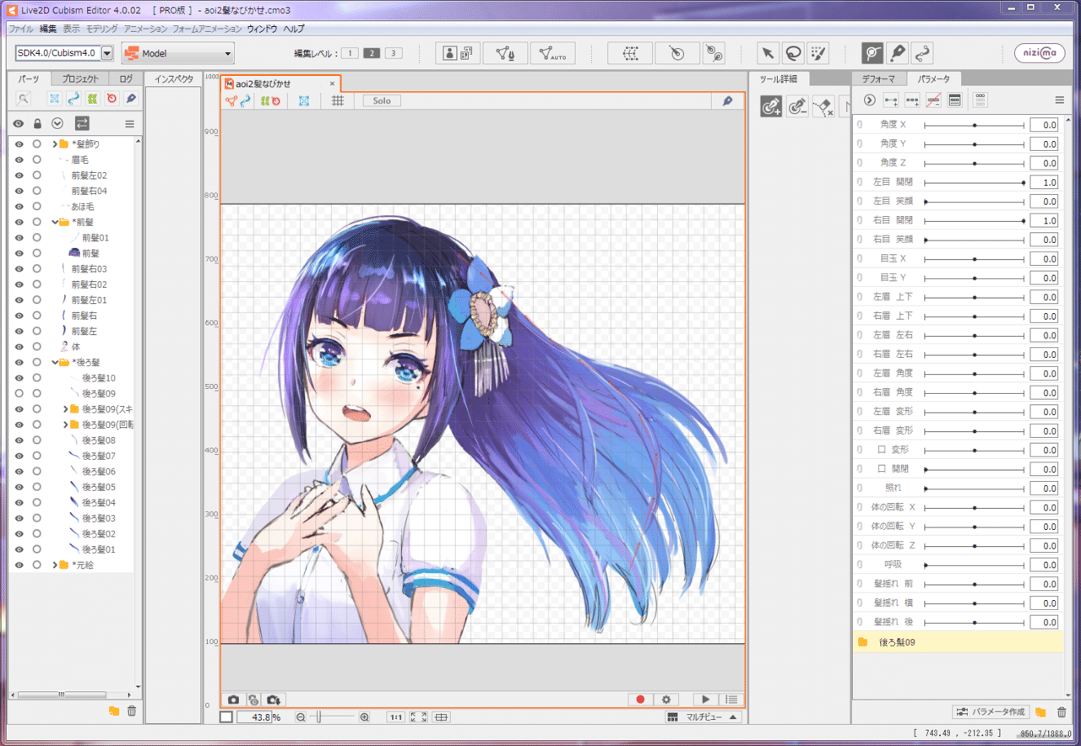Image resolution: width=1081 pixels, height=746 pixels.
Task: Toggle lock circle for 前髪右03
Action: tap(36, 268)
